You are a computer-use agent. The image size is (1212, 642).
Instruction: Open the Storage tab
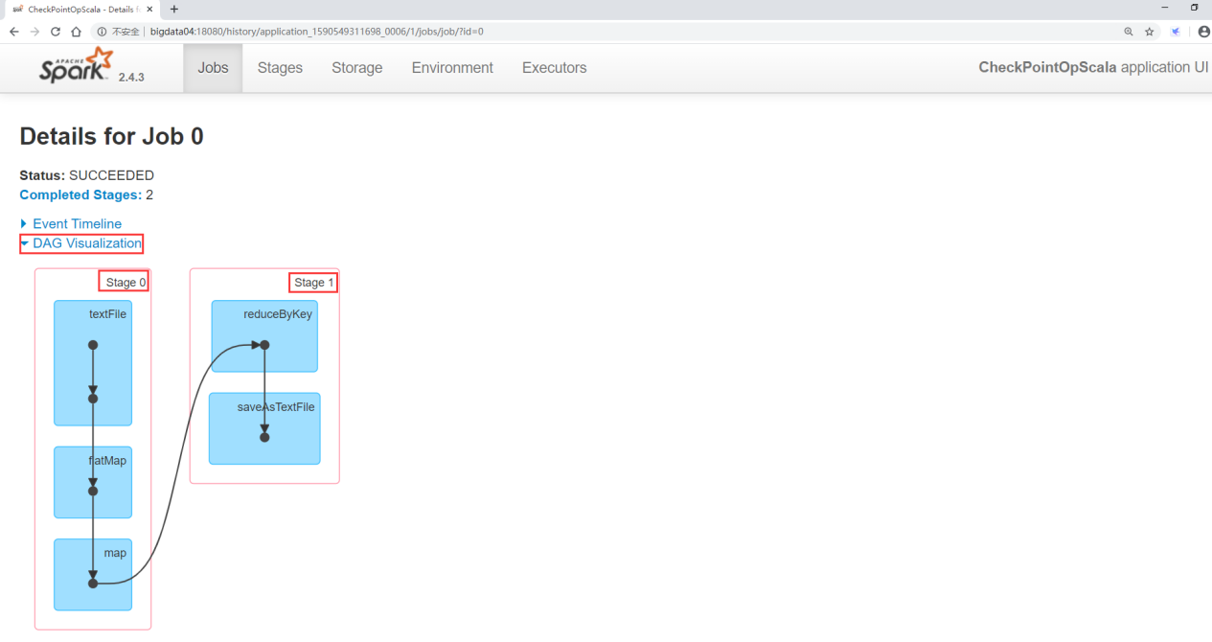pyautogui.click(x=357, y=68)
